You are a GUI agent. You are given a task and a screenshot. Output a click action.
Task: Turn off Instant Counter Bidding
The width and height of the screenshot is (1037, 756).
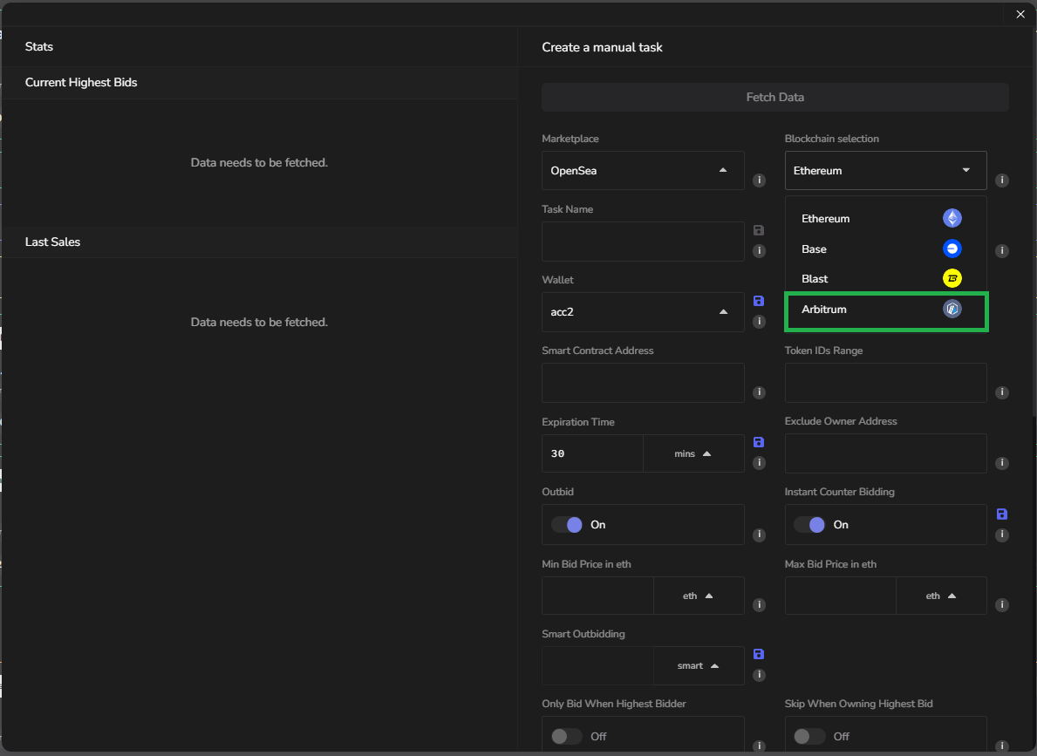809,525
